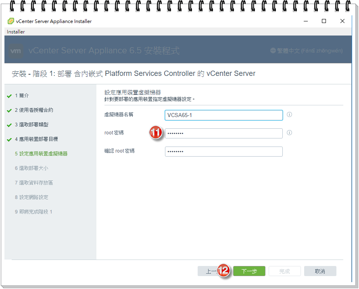This screenshot has height=289, width=359.
Task: Go to step 1 簡介
Action: click(x=22, y=96)
